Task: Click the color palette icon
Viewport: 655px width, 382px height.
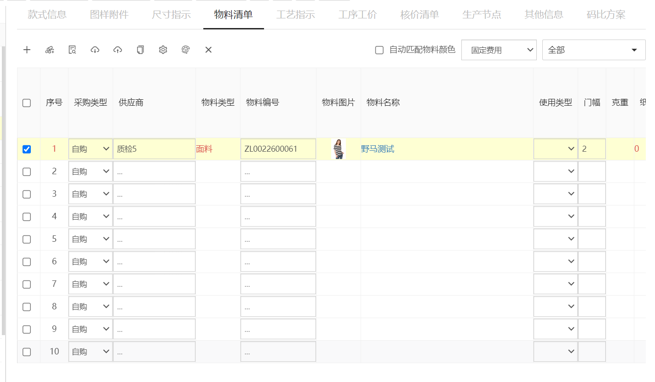Action: [186, 50]
